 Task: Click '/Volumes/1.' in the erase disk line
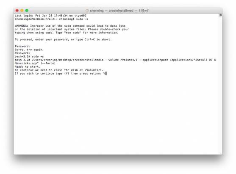coord(94,70)
